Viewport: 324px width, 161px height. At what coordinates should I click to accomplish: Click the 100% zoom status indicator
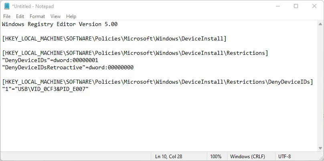(x=216, y=157)
